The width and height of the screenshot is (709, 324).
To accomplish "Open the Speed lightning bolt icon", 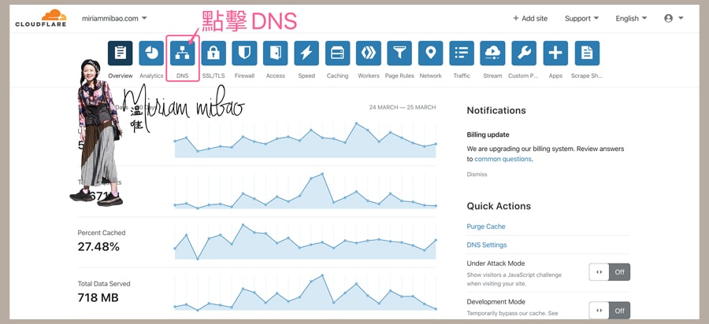I will [x=306, y=53].
